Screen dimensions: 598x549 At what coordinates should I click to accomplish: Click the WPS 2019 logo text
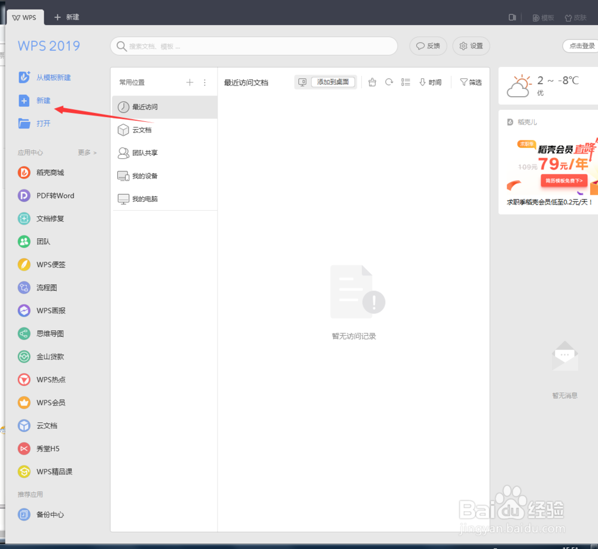(49, 46)
